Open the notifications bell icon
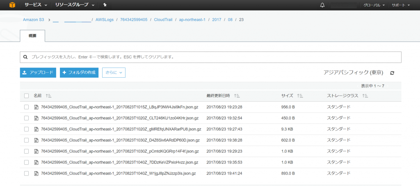Image resolution: width=420 pixels, height=186 pixels. click(x=322, y=5)
